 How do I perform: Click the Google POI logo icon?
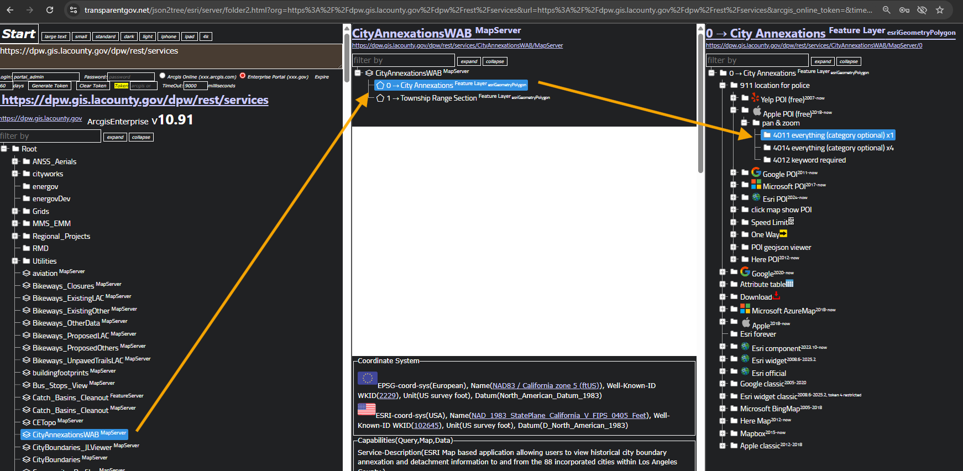click(x=756, y=172)
